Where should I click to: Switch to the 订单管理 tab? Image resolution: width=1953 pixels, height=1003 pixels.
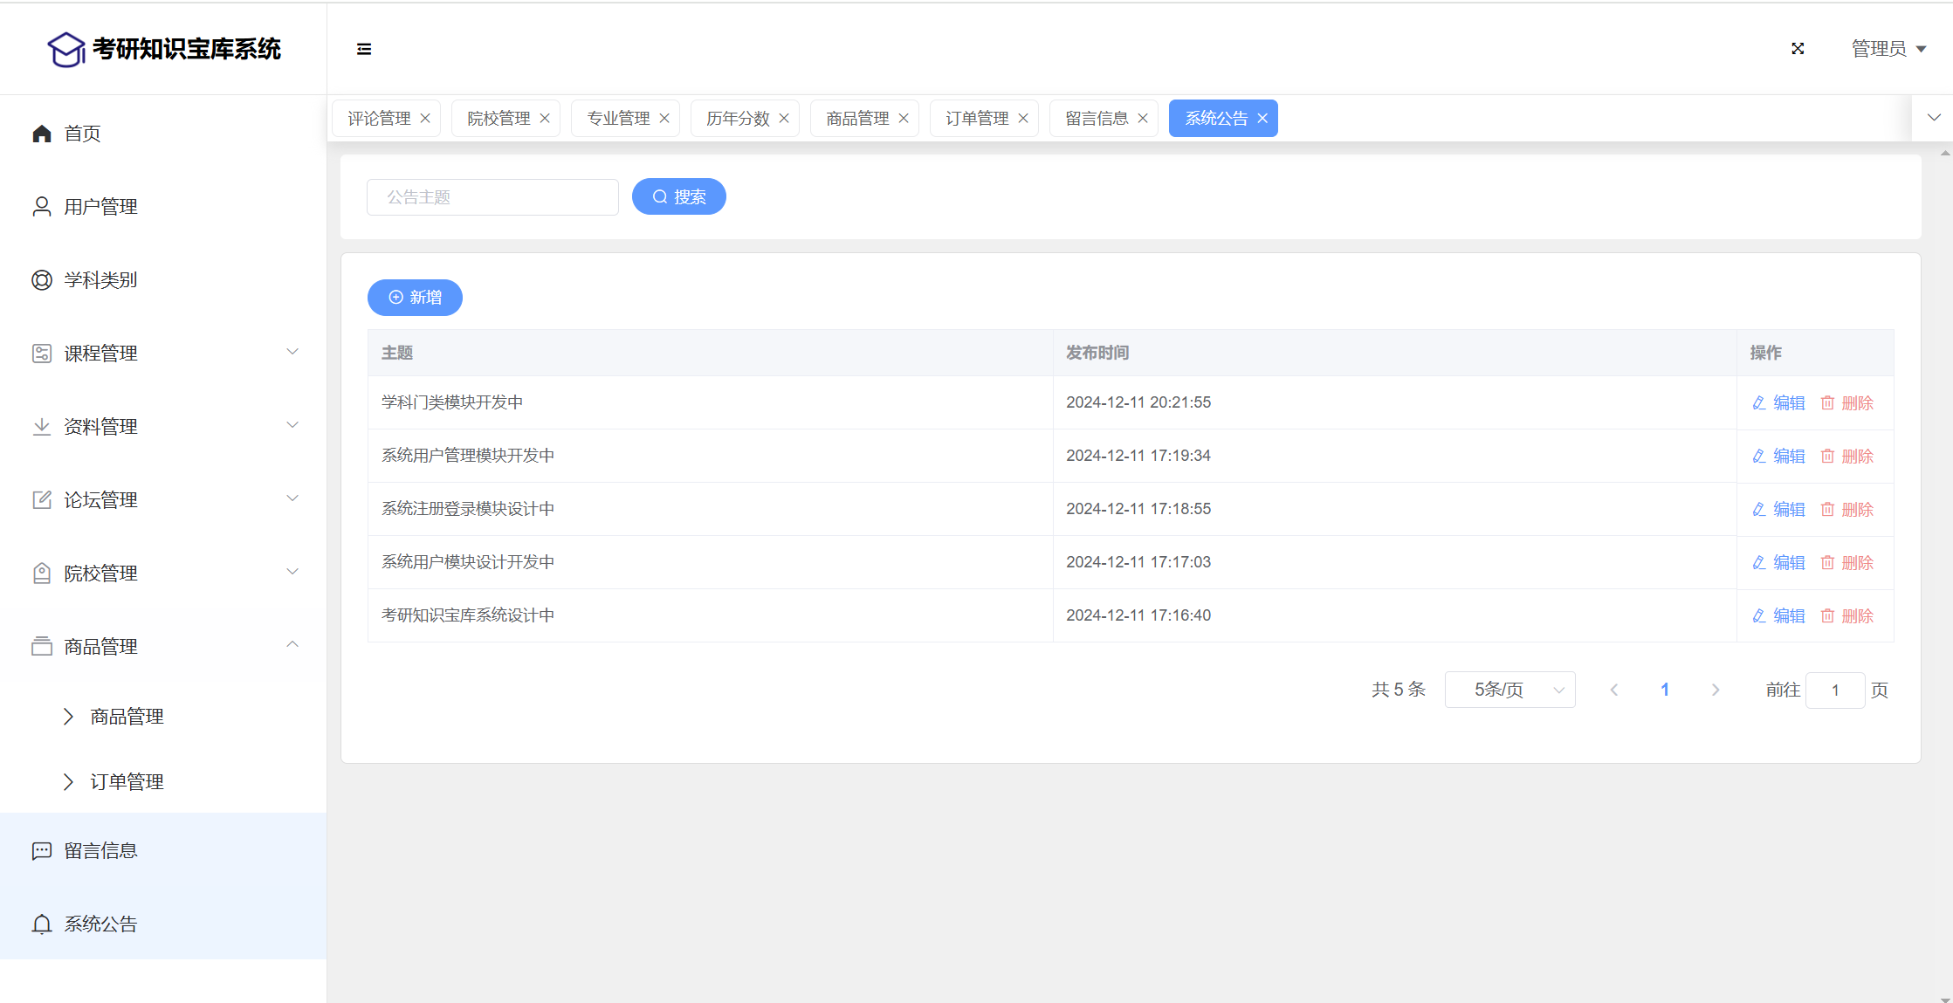click(977, 119)
